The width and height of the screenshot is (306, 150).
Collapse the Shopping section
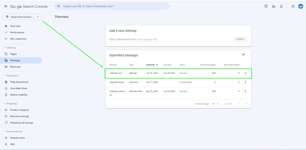4,104
